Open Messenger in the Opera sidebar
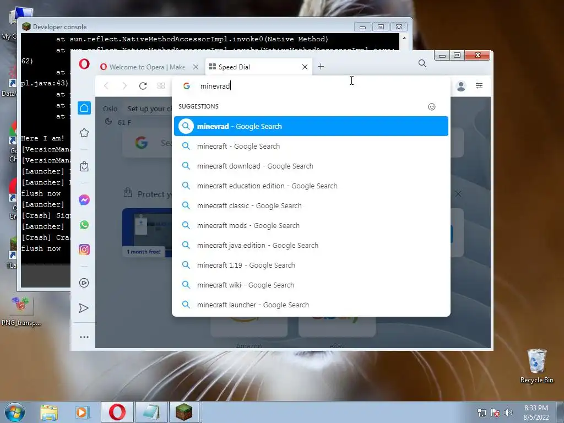 [x=84, y=199]
